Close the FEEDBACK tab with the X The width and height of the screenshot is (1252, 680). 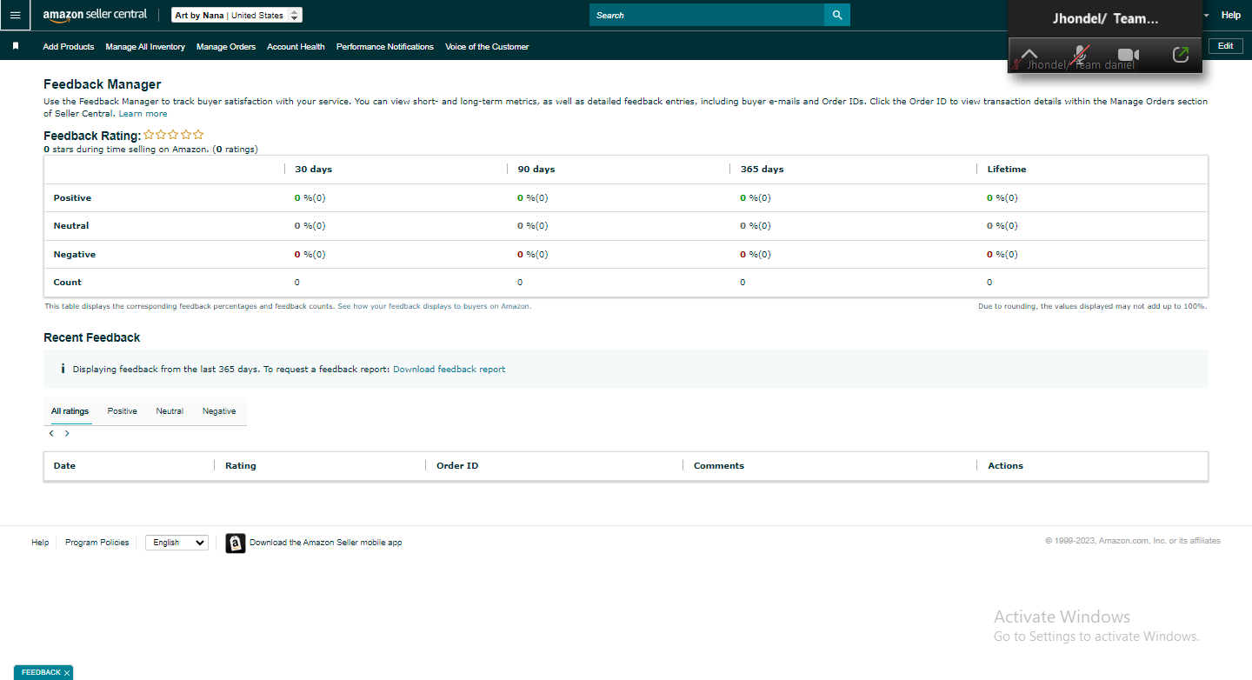click(67, 673)
